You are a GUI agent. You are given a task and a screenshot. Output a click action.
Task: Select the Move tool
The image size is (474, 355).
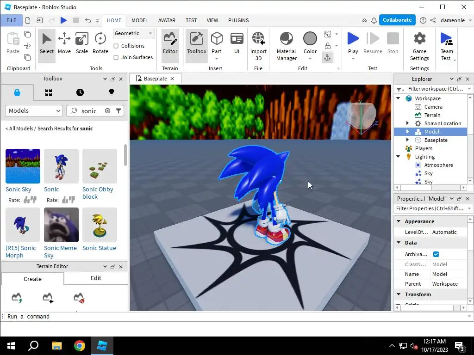tap(64, 43)
